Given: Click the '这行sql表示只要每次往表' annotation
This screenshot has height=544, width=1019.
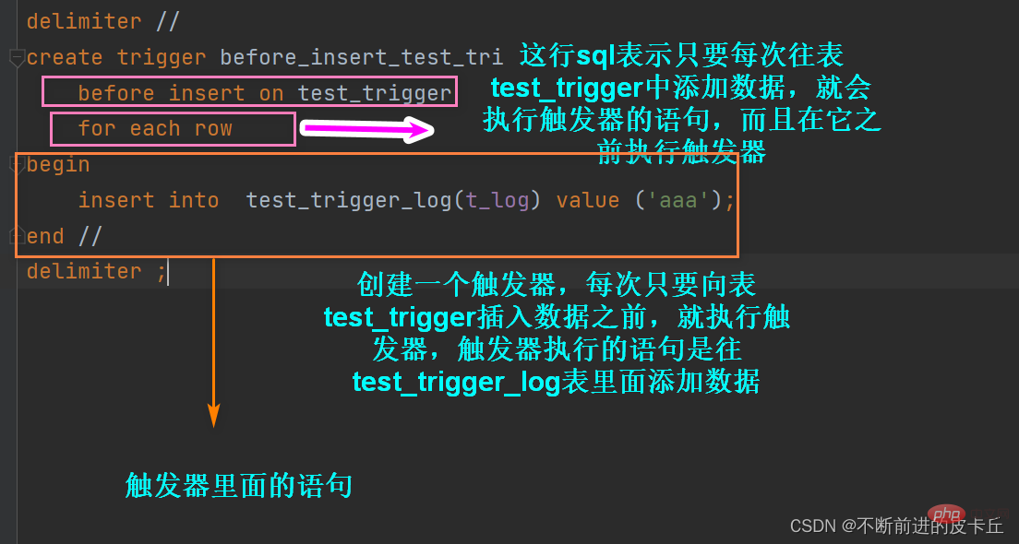Looking at the screenshot, I should (681, 55).
